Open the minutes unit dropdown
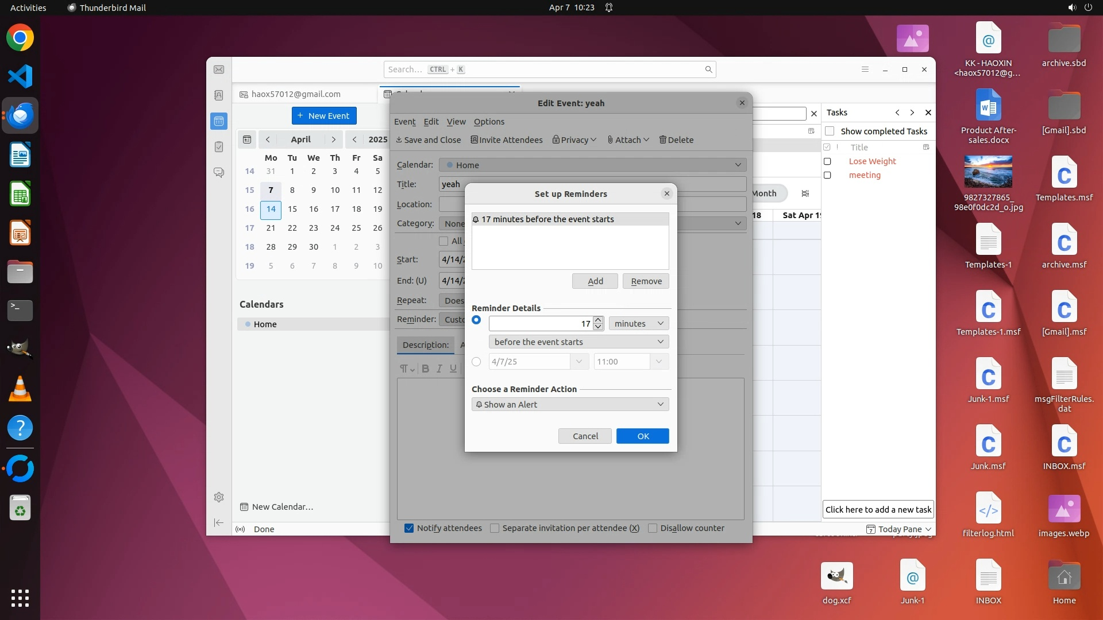This screenshot has width=1103, height=620. [x=639, y=324]
